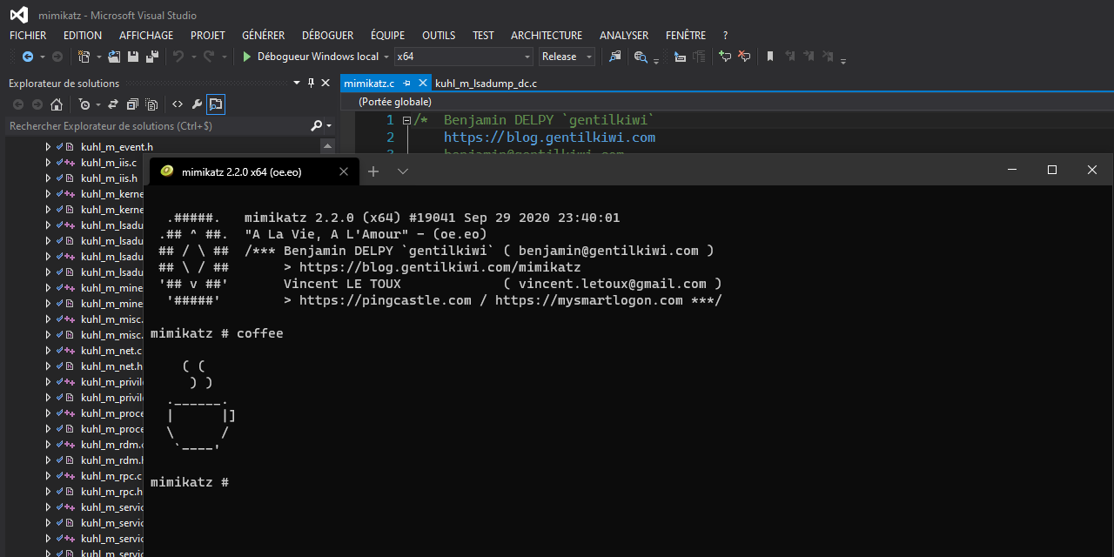Click the Save All toolbar icon
The width and height of the screenshot is (1114, 557).
click(152, 57)
